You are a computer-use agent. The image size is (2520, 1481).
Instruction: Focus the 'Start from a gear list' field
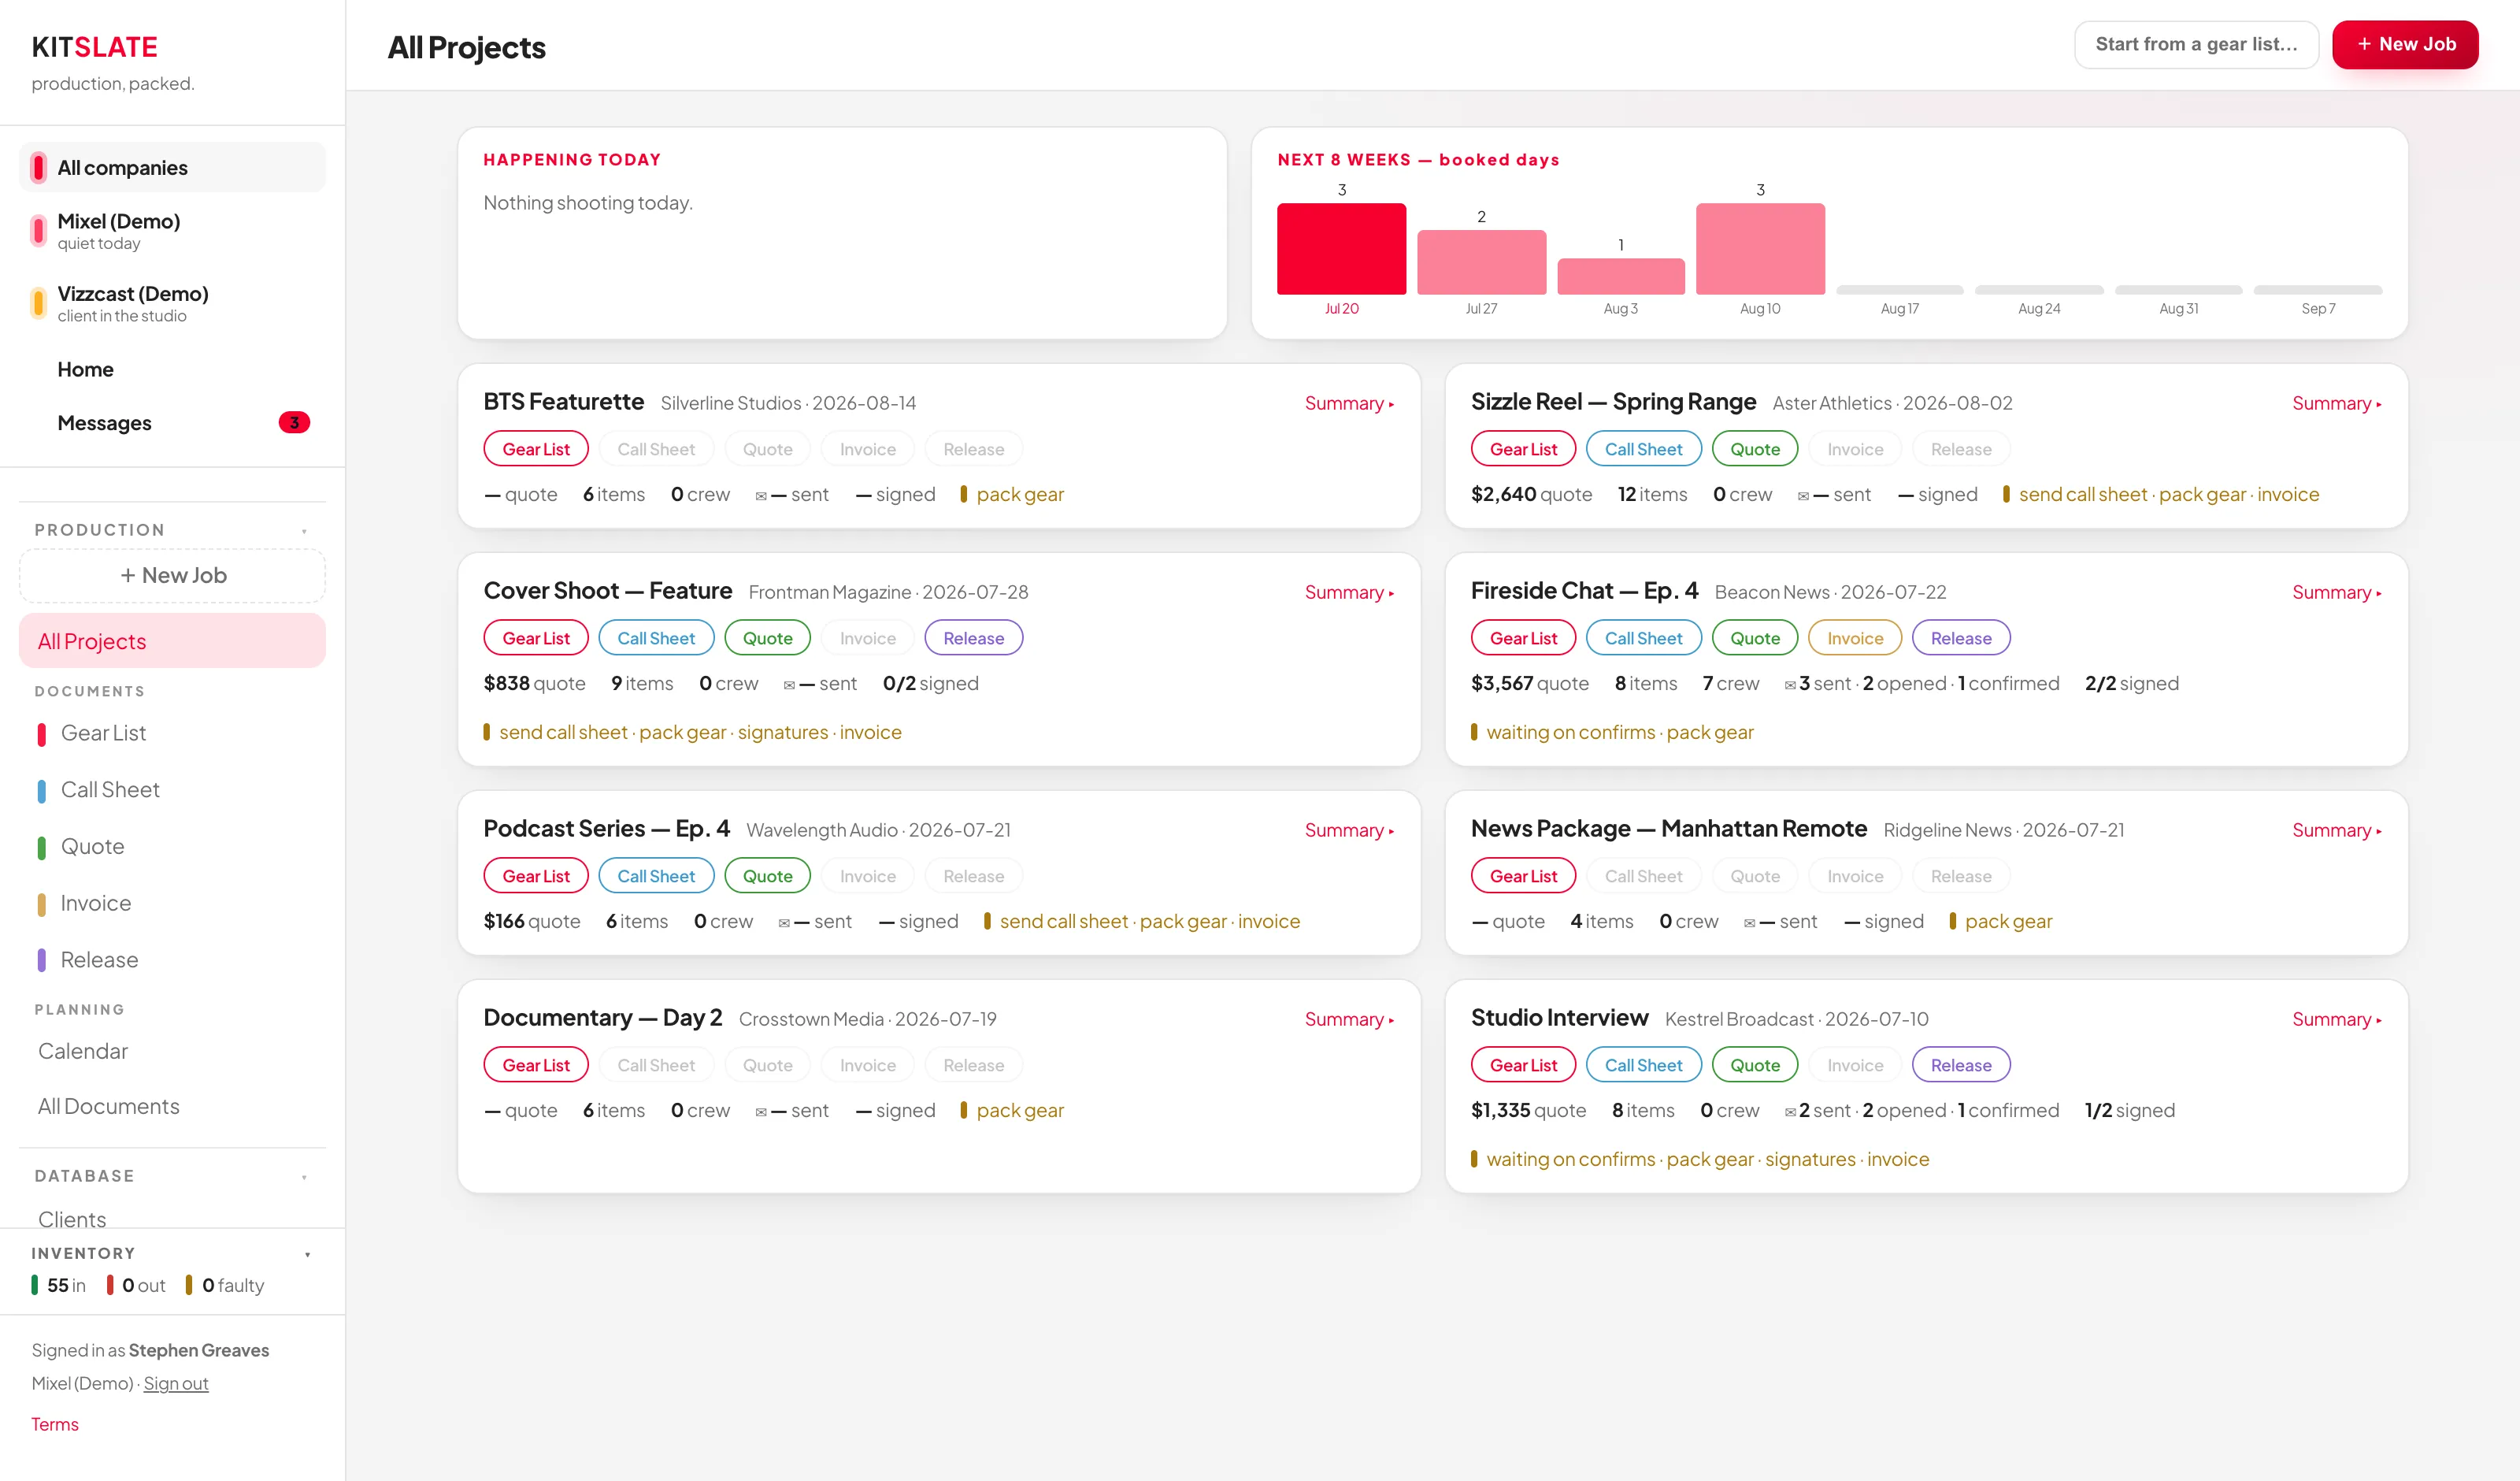point(2196,44)
